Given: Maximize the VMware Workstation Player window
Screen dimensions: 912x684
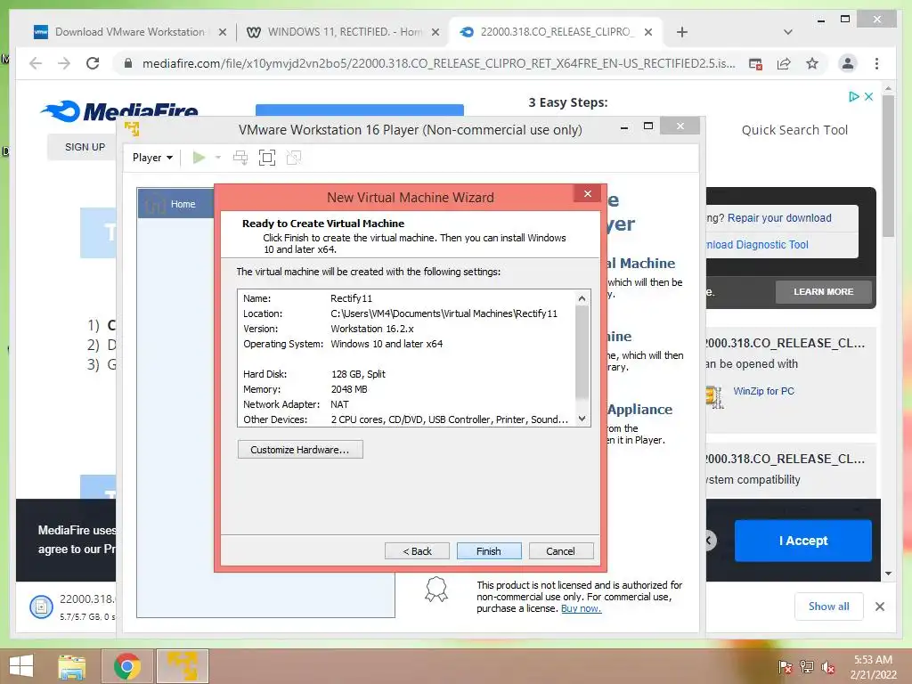Looking at the screenshot, I should pos(648,126).
